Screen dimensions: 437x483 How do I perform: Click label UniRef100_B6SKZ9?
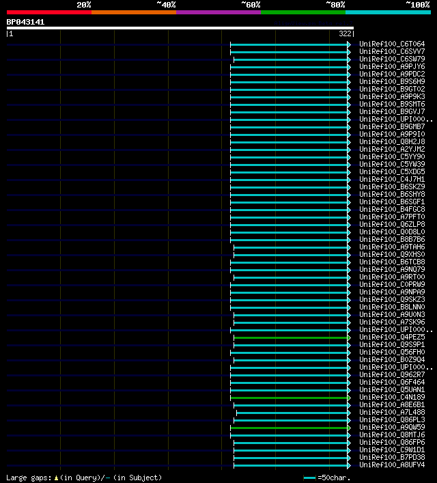[x=392, y=187]
